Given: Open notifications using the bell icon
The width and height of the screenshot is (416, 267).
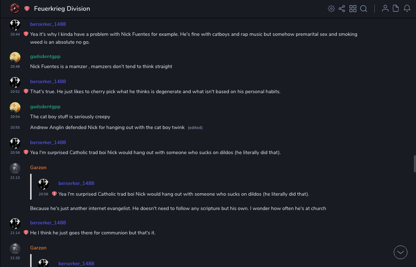Looking at the screenshot, I should [x=407, y=9].
